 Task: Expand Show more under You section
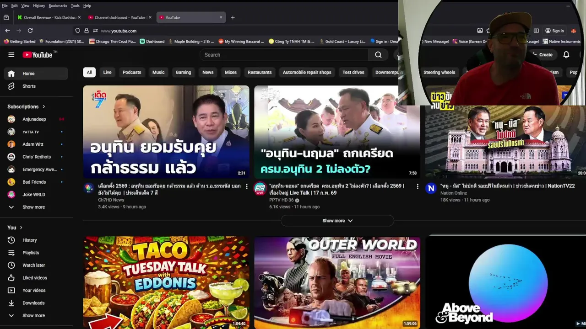[36, 315]
